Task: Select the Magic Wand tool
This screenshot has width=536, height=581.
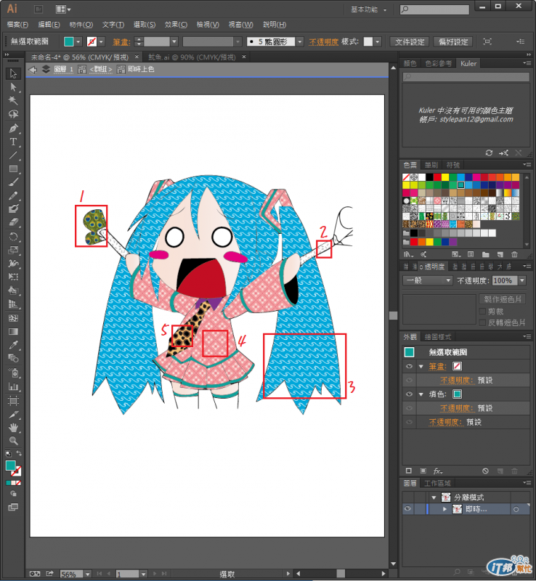Action: point(13,100)
